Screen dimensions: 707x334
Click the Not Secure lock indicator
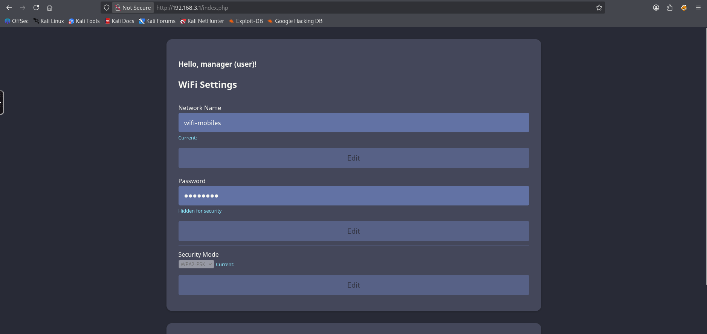pos(133,8)
